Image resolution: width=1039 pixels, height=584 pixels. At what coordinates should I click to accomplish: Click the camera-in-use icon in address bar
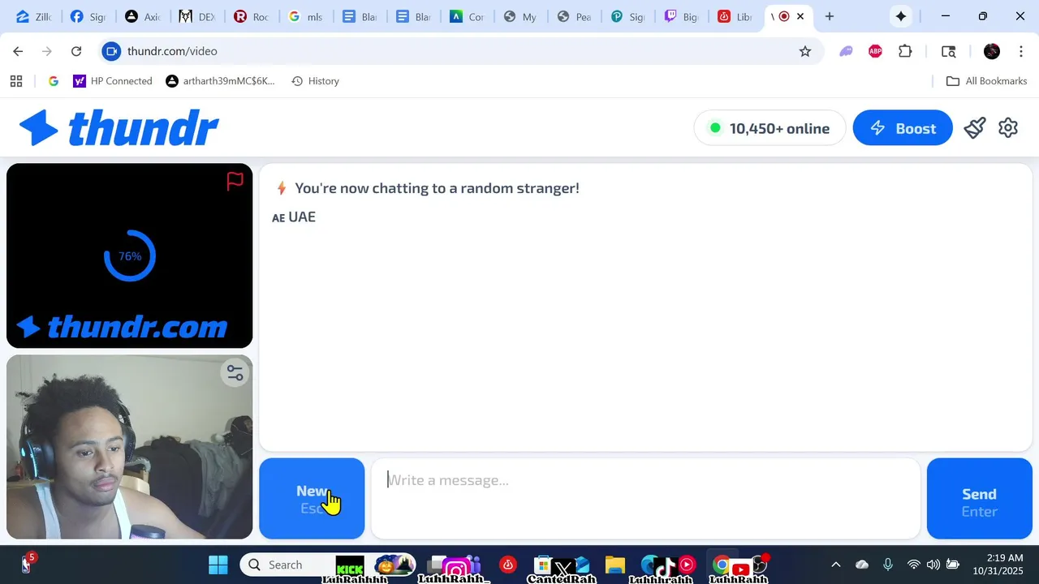112,51
